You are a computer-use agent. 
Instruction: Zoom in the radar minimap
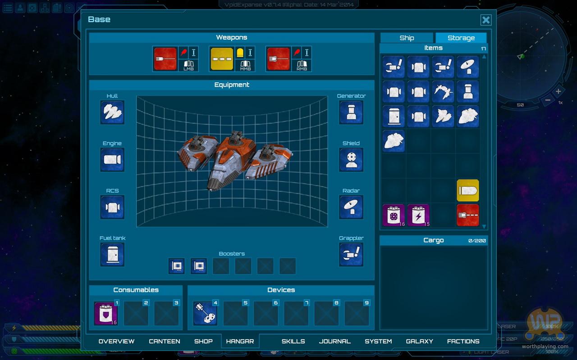click(558, 91)
